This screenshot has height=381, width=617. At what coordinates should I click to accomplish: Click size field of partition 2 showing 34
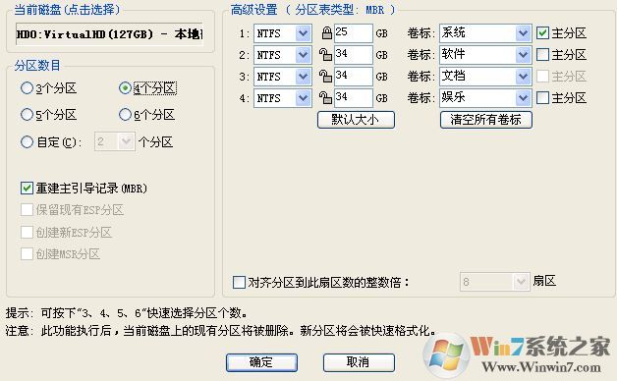click(354, 55)
